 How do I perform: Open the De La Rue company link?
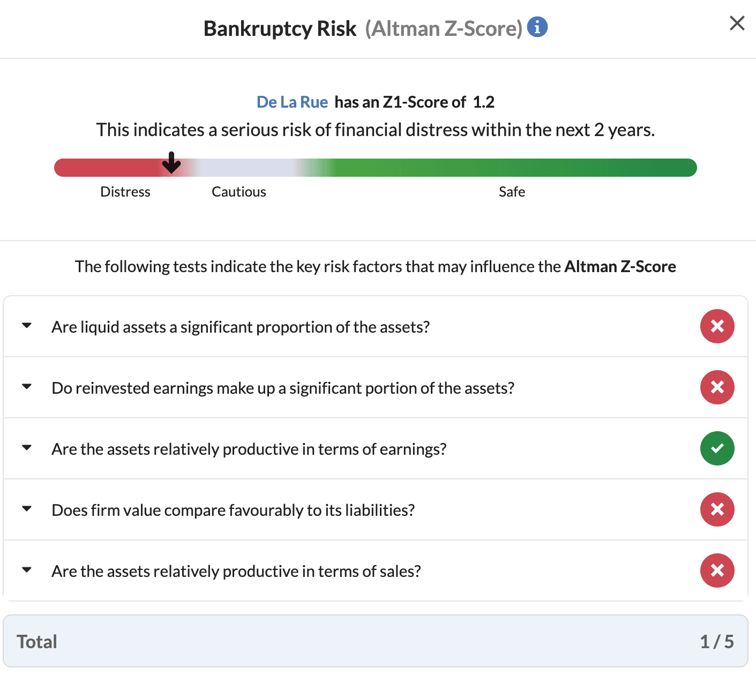292,102
